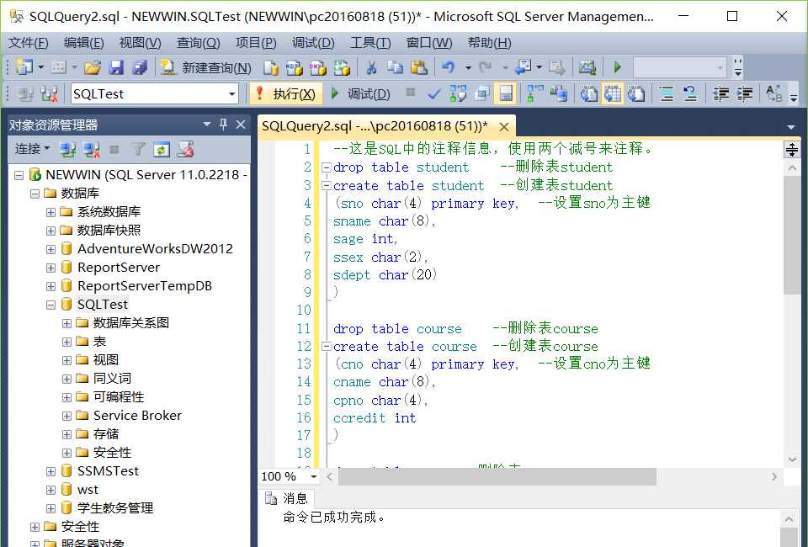Collapse the create table course code block

point(326,346)
